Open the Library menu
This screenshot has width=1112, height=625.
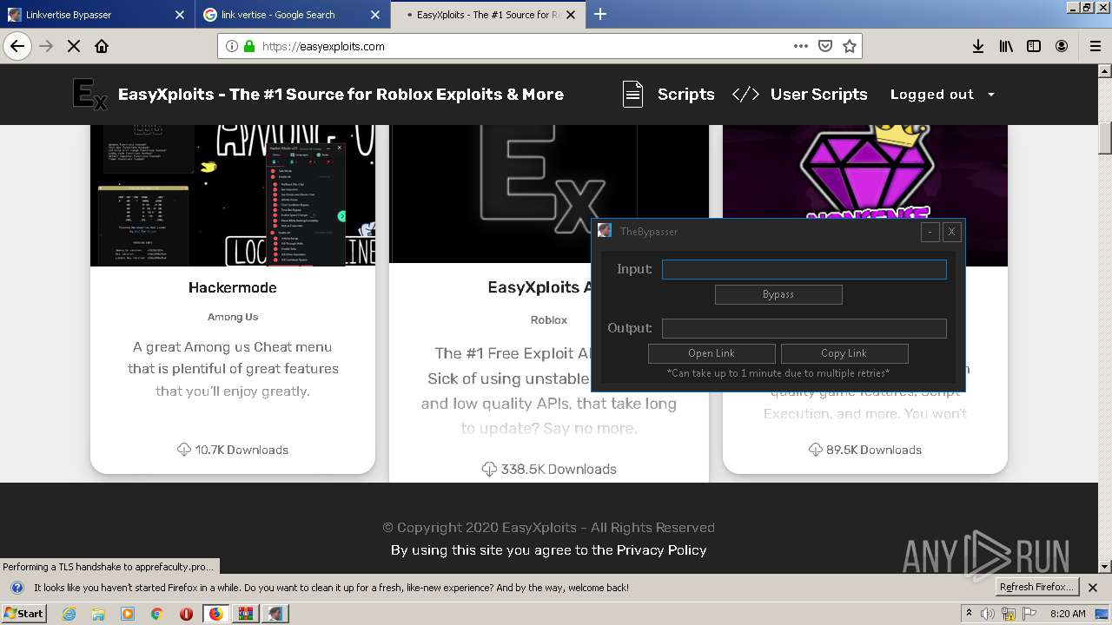point(1006,46)
